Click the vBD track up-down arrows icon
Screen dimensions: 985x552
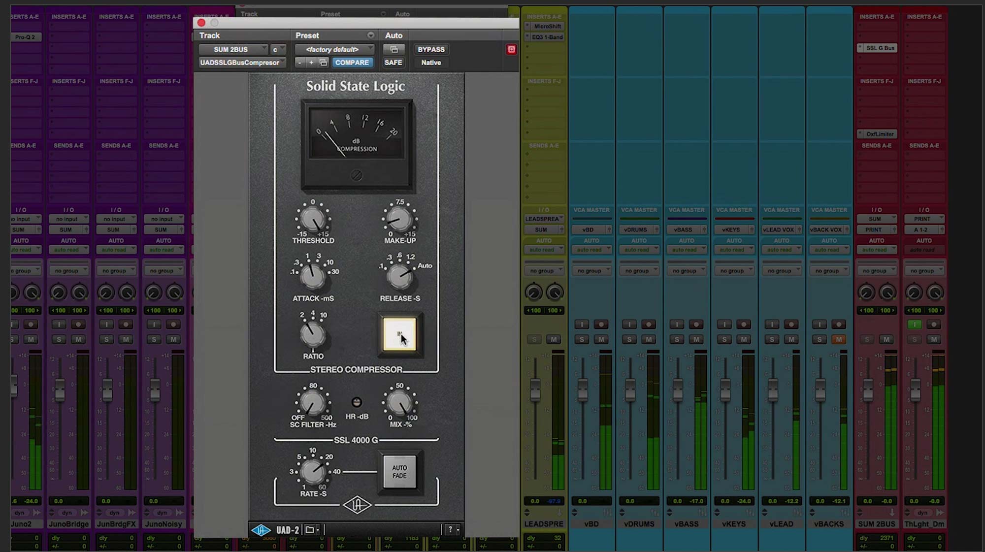click(574, 513)
